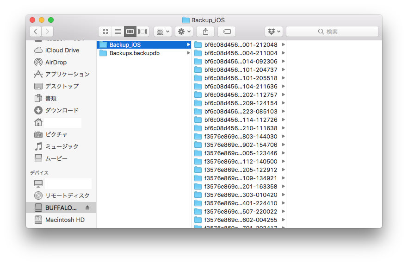Click the Edit Tags icon
Viewport: 408px width, 265px height.
coord(227,32)
